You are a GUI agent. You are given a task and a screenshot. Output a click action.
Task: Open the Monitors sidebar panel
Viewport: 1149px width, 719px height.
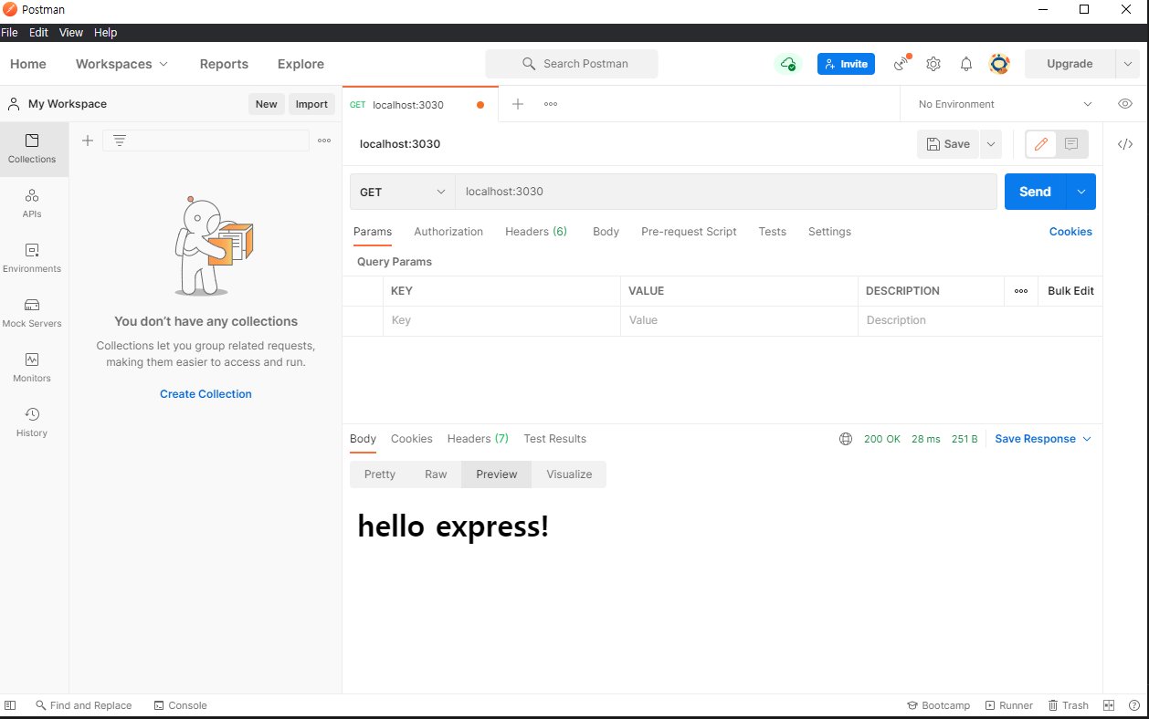(x=32, y=368)
